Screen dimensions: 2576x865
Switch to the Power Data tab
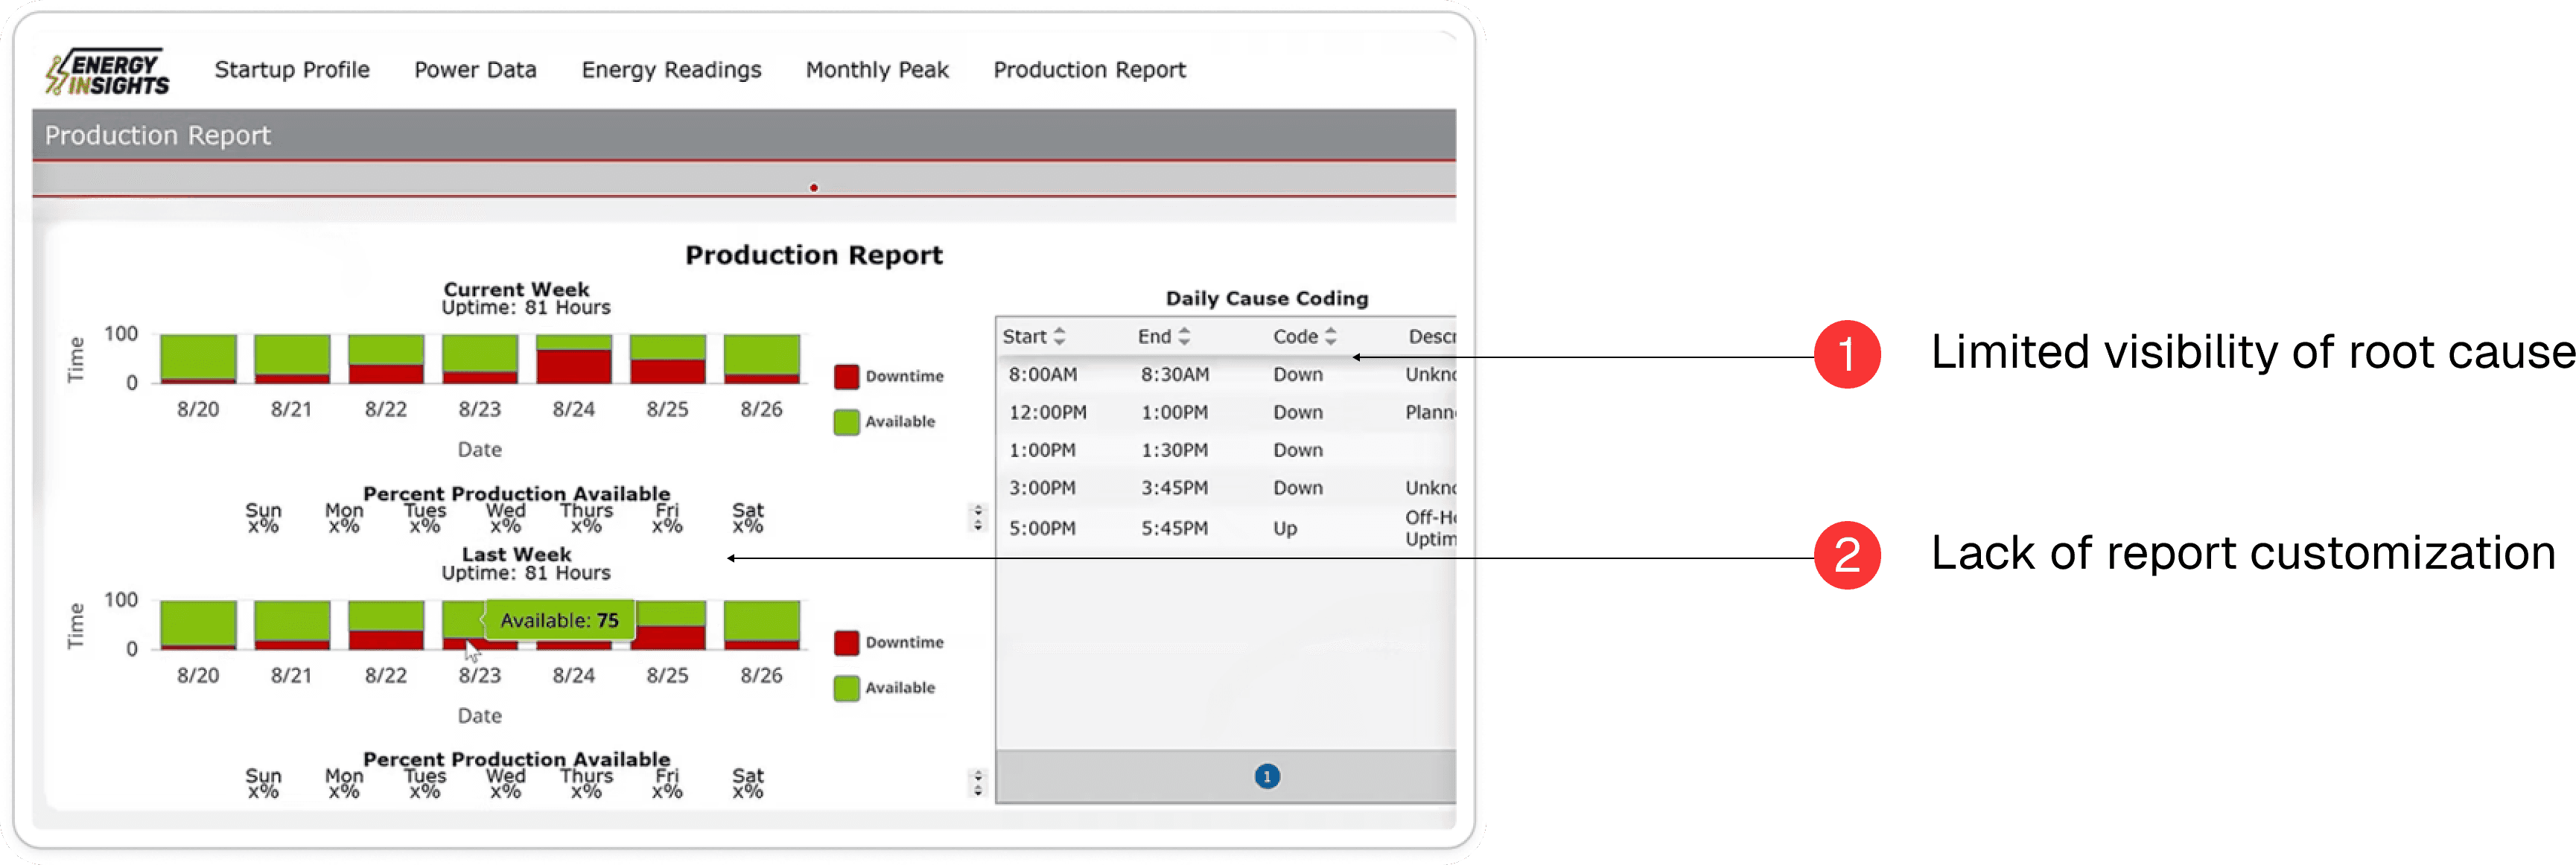[x=475, y=70]
